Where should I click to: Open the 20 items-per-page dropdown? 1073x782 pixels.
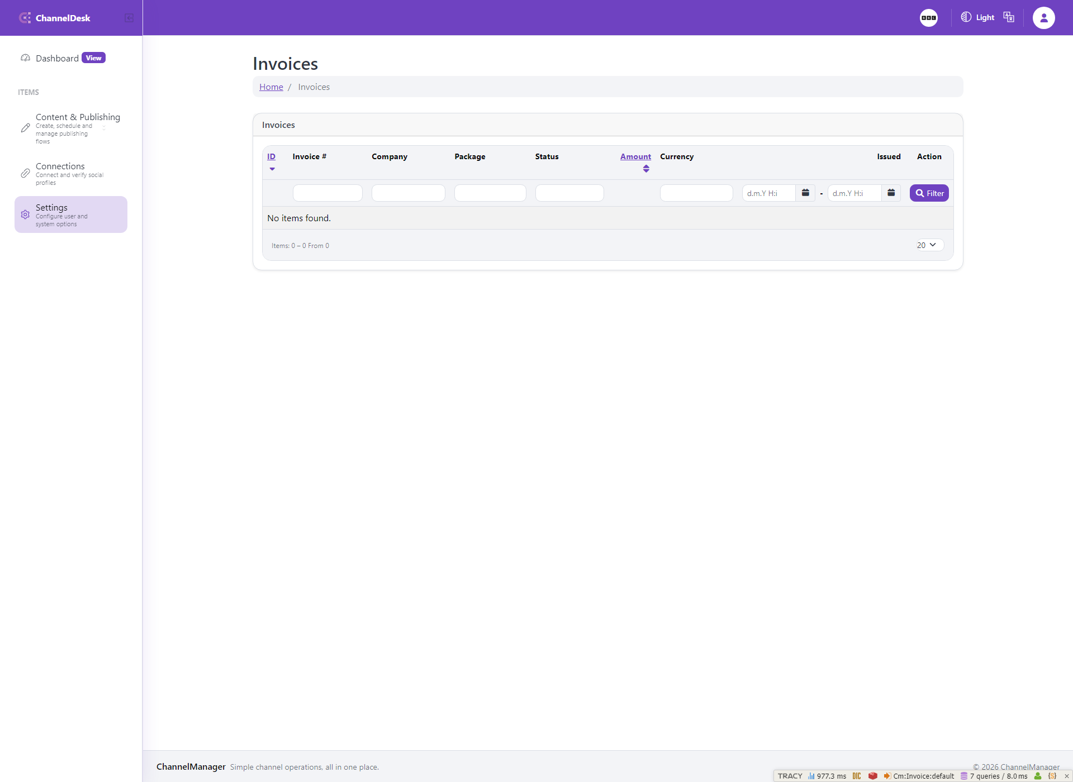point(929,245)
